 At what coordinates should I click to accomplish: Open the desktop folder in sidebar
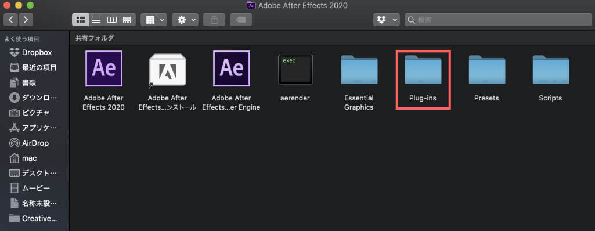coord(34,173)
